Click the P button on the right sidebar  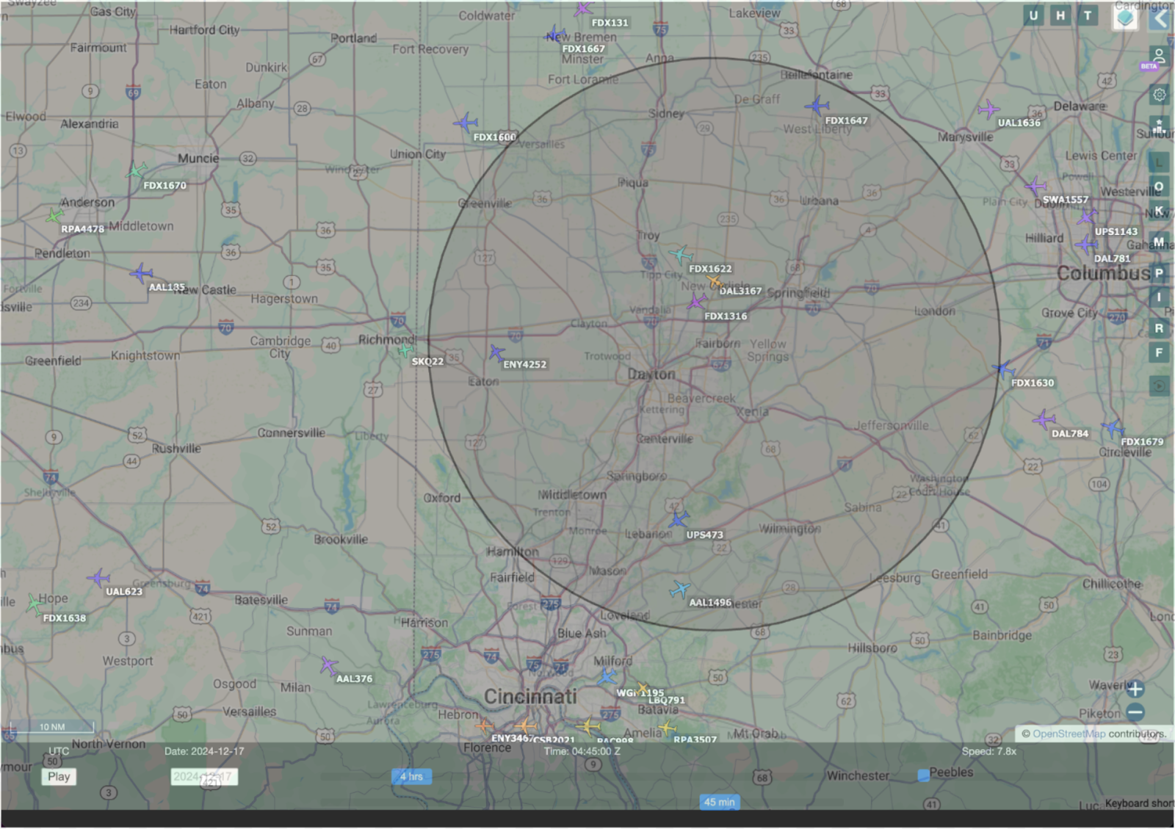[1157, 272]
